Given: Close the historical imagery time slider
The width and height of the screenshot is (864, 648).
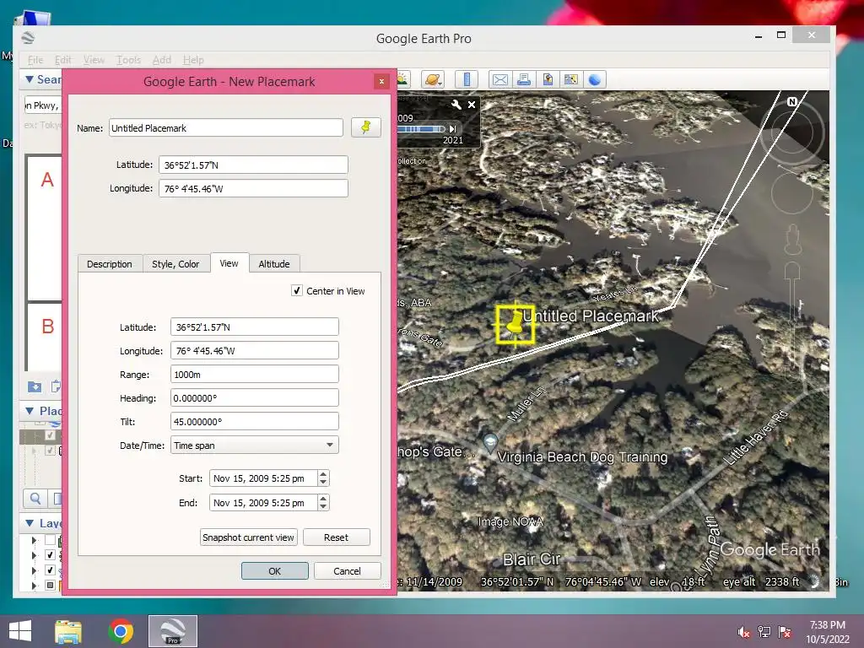Looking at the screenshot, I should coord(472,104).
